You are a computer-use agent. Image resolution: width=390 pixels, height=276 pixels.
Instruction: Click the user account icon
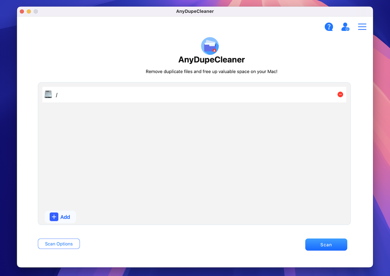pos(345,27)
